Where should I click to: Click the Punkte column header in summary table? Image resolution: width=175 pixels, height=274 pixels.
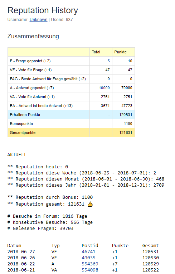pyautogui.click(x=120, y=52)
